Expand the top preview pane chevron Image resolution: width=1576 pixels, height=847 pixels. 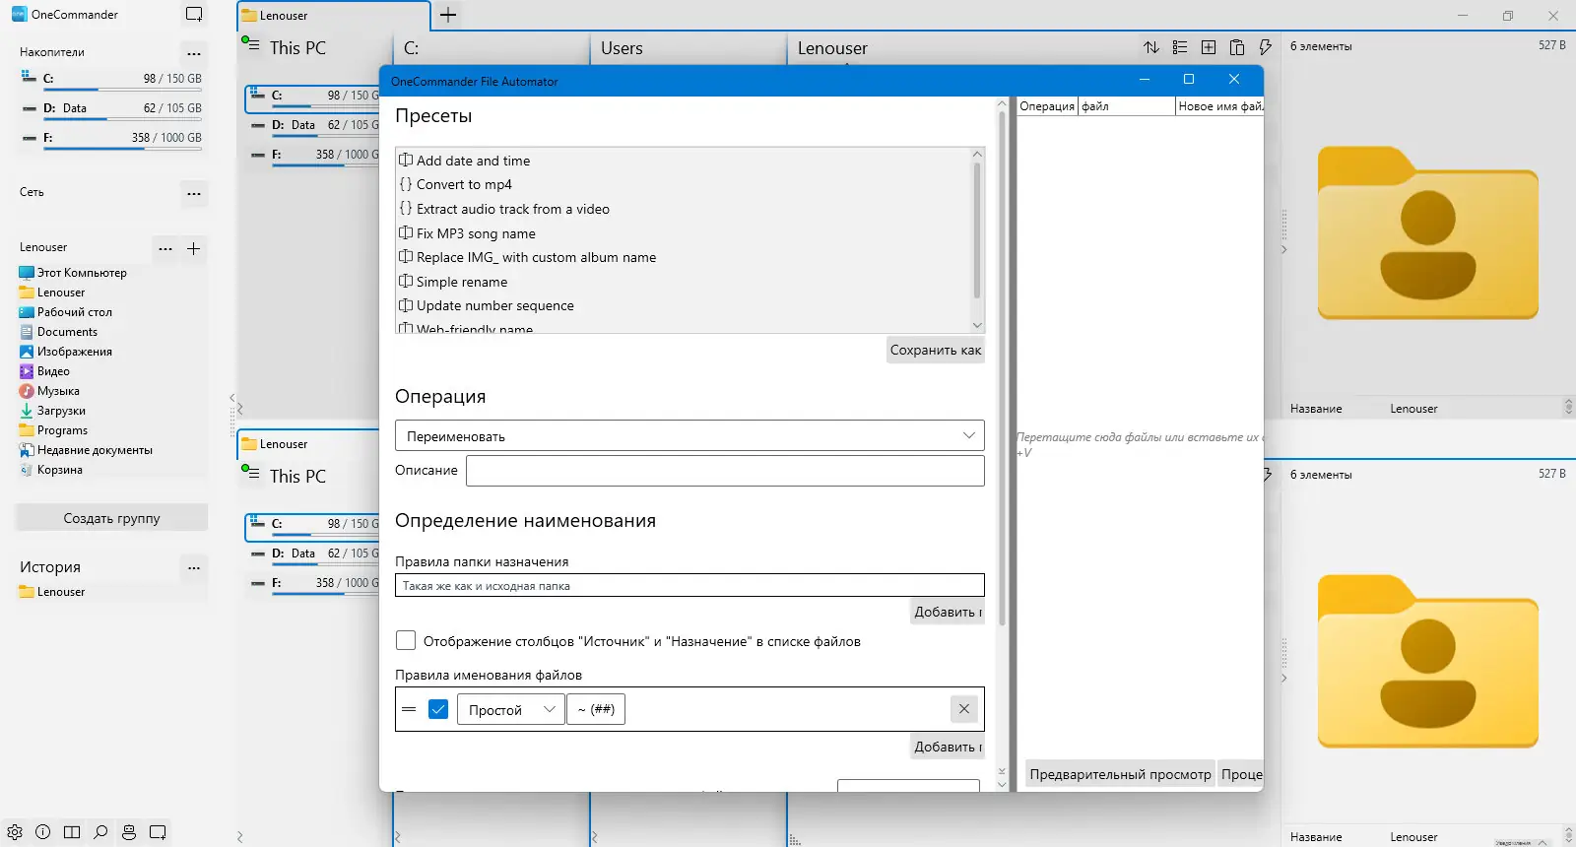(1283, 250)
